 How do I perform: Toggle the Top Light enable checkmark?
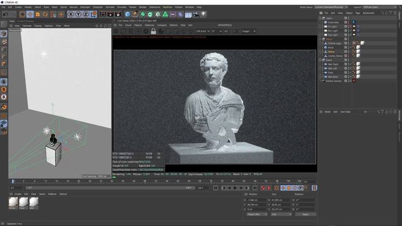(350, 35)
